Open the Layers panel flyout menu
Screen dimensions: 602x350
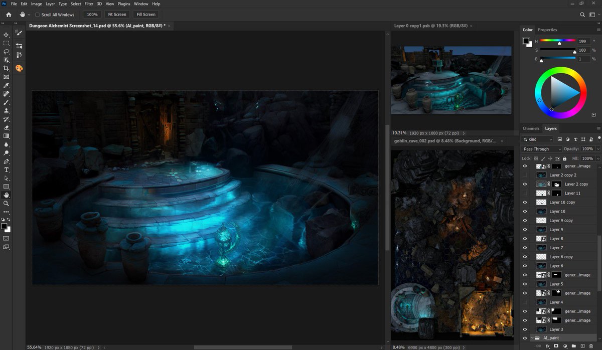(598, 128)
